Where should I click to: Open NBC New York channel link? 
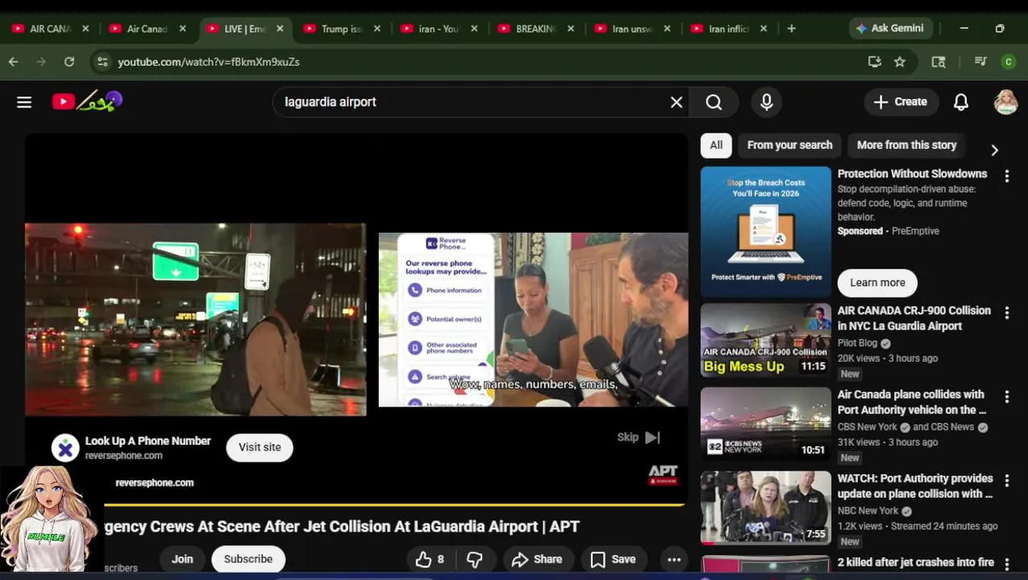[868, 511]
